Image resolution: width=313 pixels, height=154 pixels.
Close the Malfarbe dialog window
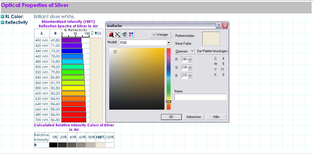coord(225,26)
